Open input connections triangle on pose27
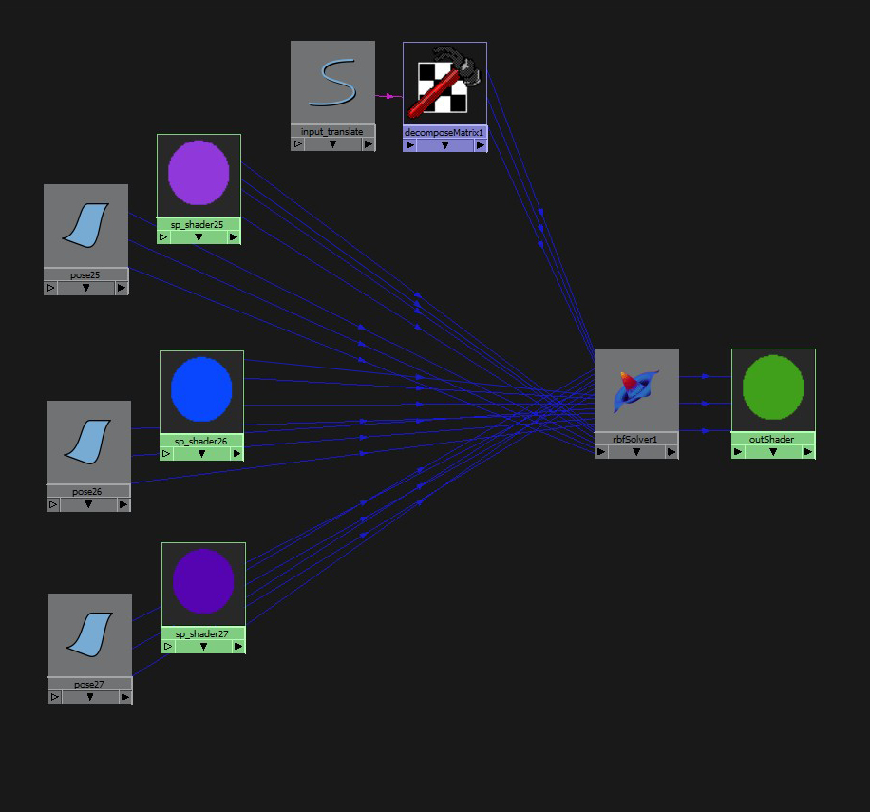Viewport: 870px width, 812px height. pyautogui.click(x=55, y=697)
